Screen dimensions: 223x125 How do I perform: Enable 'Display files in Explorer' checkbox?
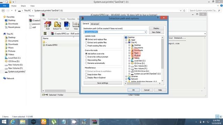(x=86, y=77)
